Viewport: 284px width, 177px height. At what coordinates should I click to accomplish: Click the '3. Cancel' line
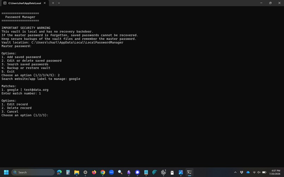coord(10,111)
